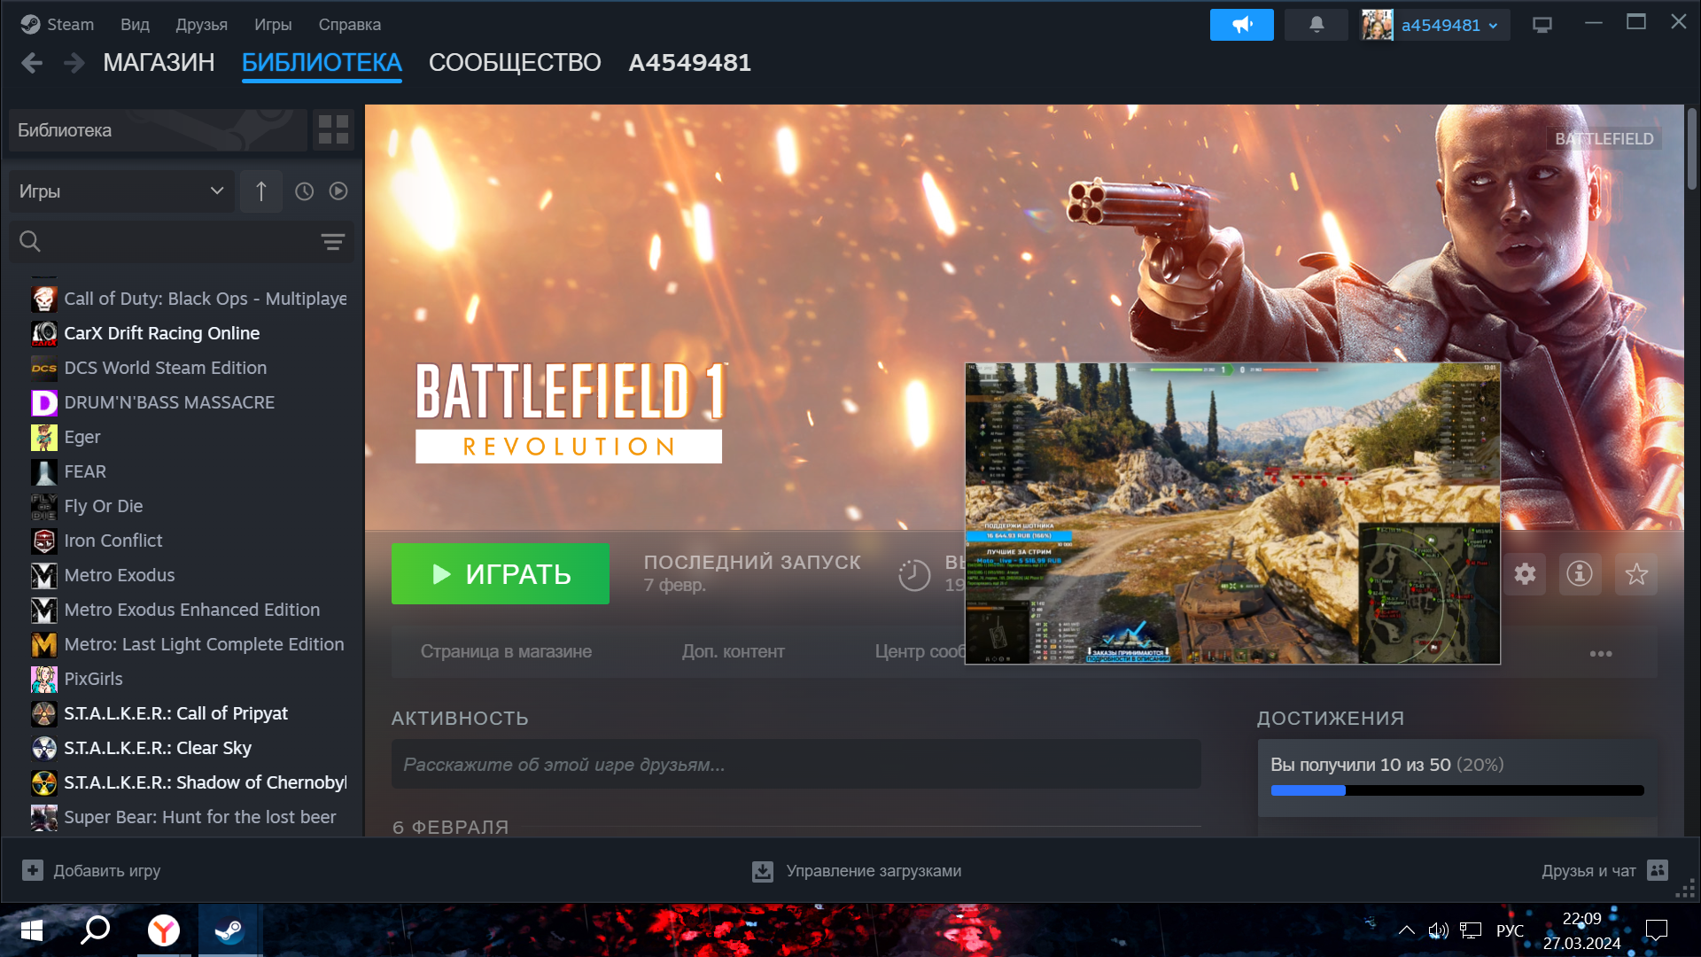Screen dimensions: 1701x957
Task: Switch input language РУС indicator
Action: pyautogui.click(x=1510, y=930)
